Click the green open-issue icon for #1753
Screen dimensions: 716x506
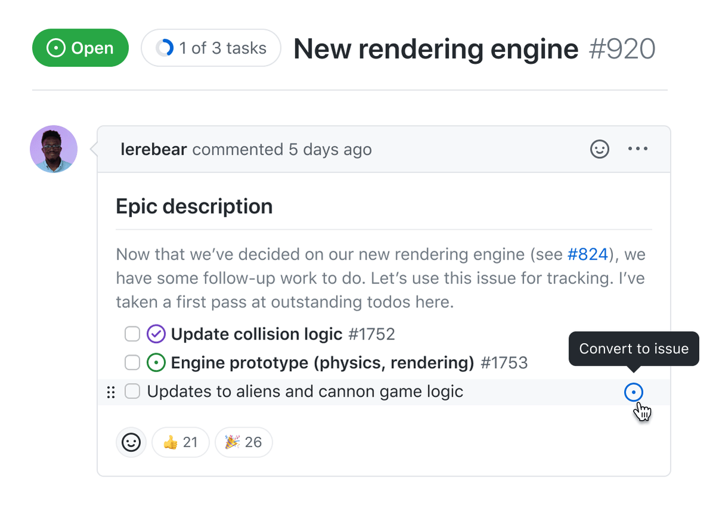[x=156, y=362]
